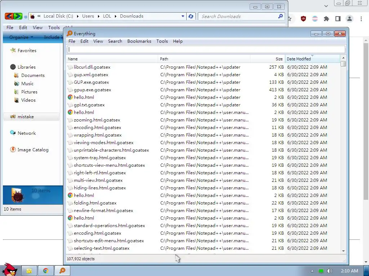Switch to Chrome in the taskbar
Image resolution: width=369 pixels, height=276 pixels.
click(46, 271)
